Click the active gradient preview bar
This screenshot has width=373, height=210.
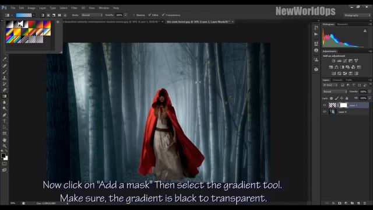click(x=24, y=15)
